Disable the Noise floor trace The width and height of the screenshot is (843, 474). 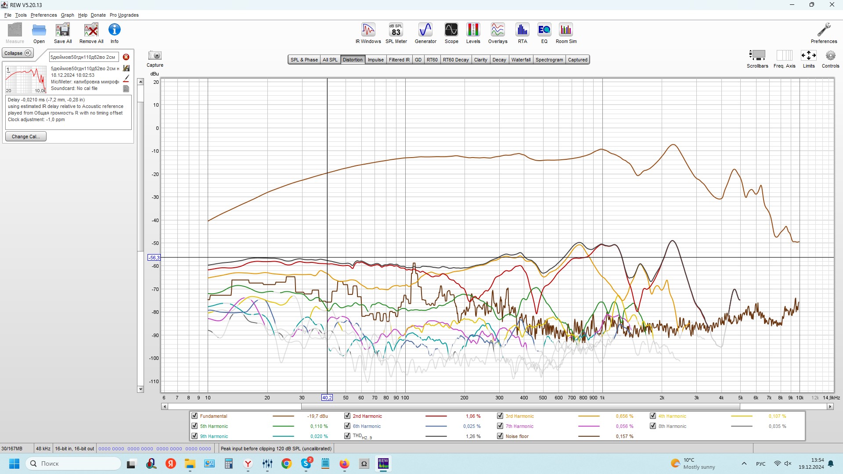point(500,436)
